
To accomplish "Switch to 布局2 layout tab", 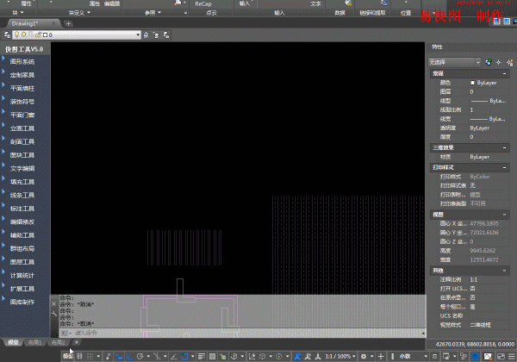I will (59, 342).
